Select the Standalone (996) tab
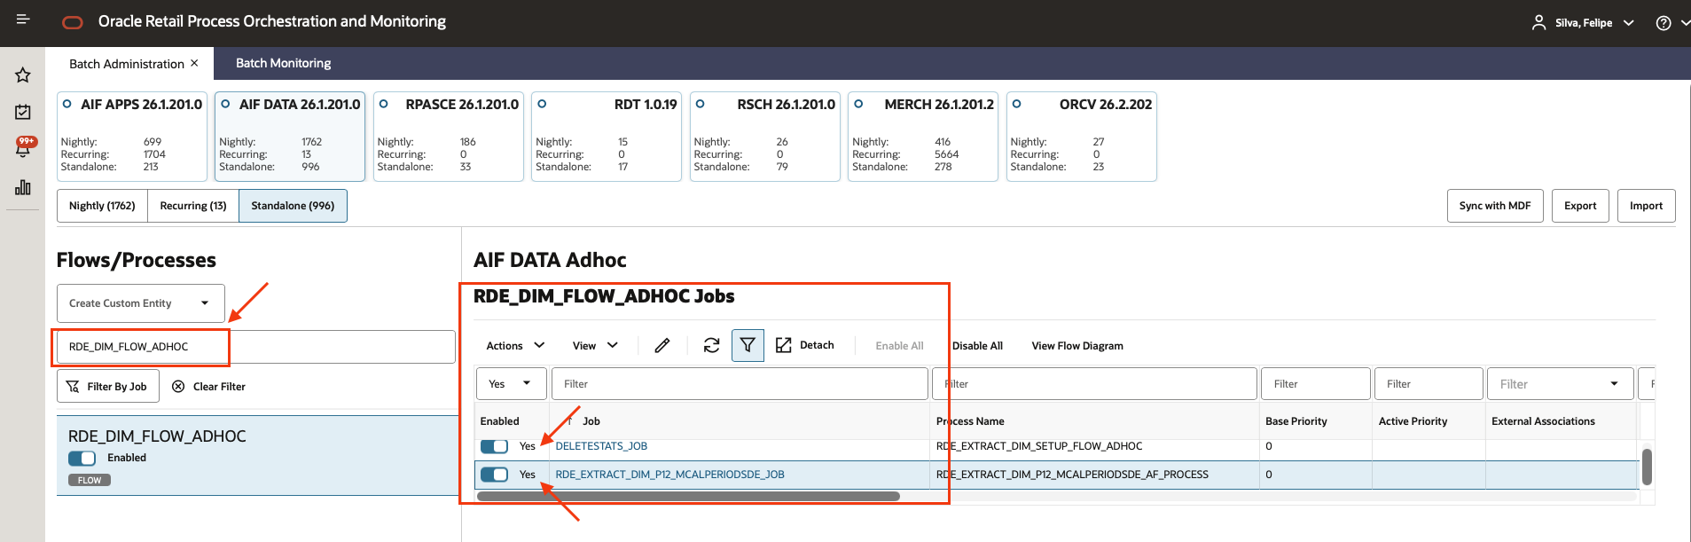Image resolution: width=1691 pixels, height=542 pixels. pyautogui.click(x=293, y=206)
